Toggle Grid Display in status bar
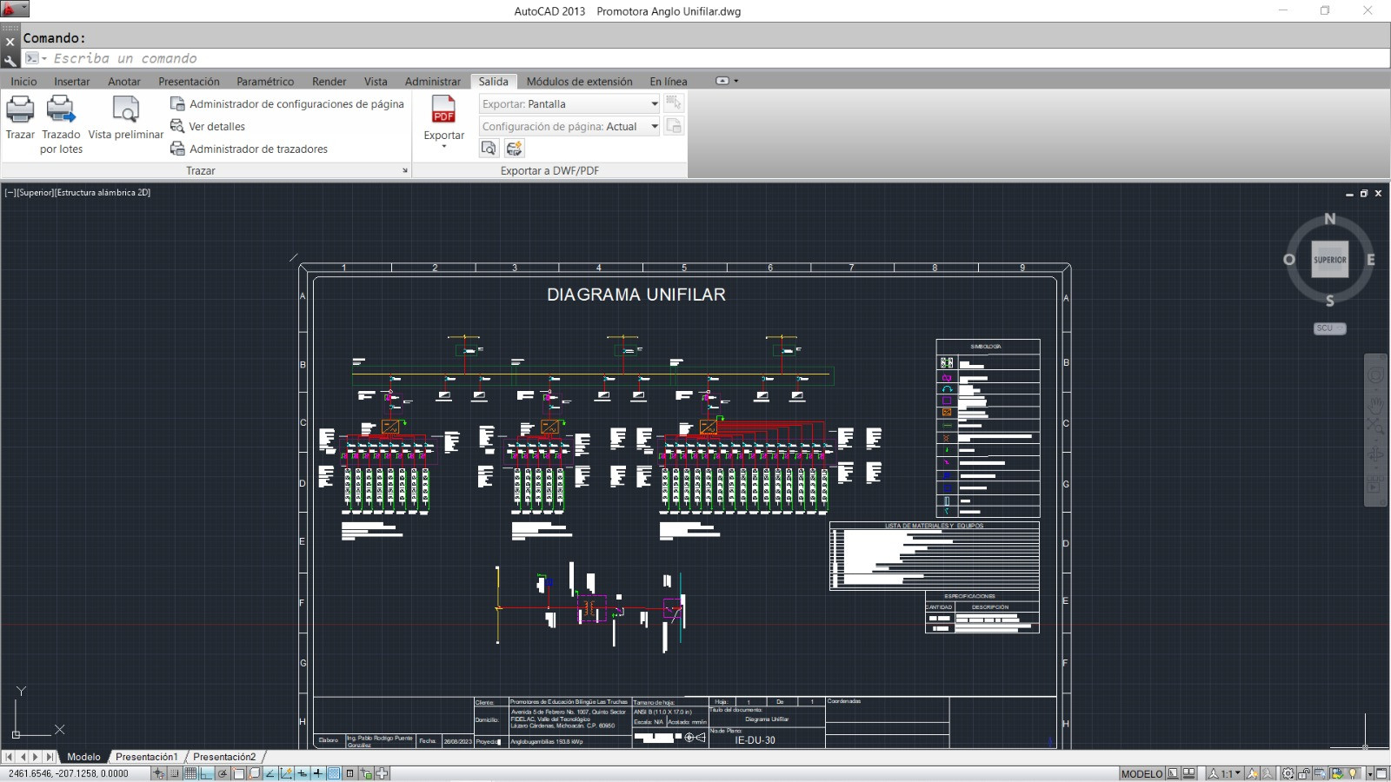The height and width of the screenshot is (782, 1391). coord(190,773)
